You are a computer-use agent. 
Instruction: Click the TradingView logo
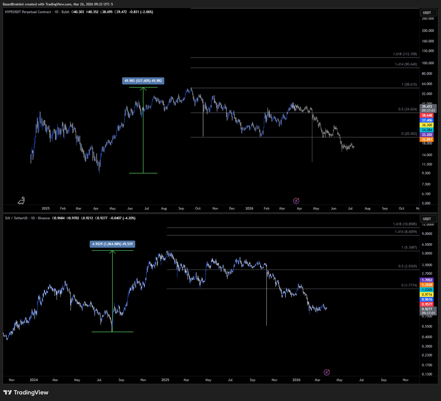pos(26,392)
